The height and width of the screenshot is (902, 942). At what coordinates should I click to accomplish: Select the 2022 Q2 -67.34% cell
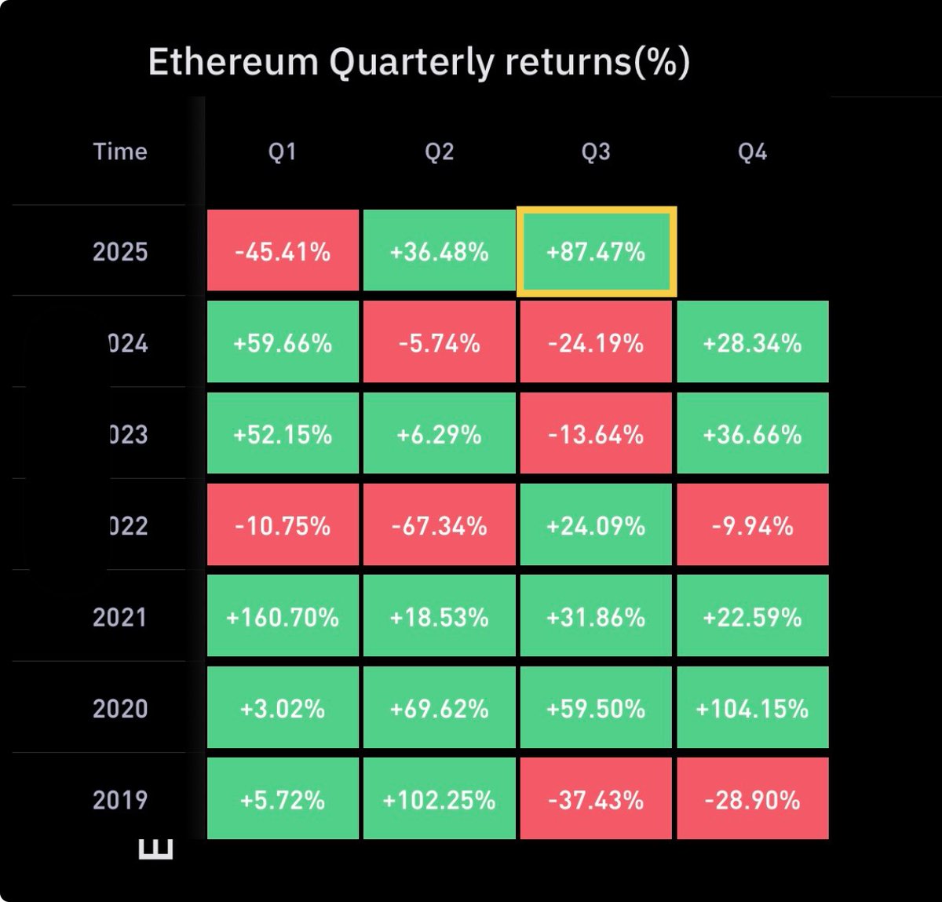pos(440,525)
